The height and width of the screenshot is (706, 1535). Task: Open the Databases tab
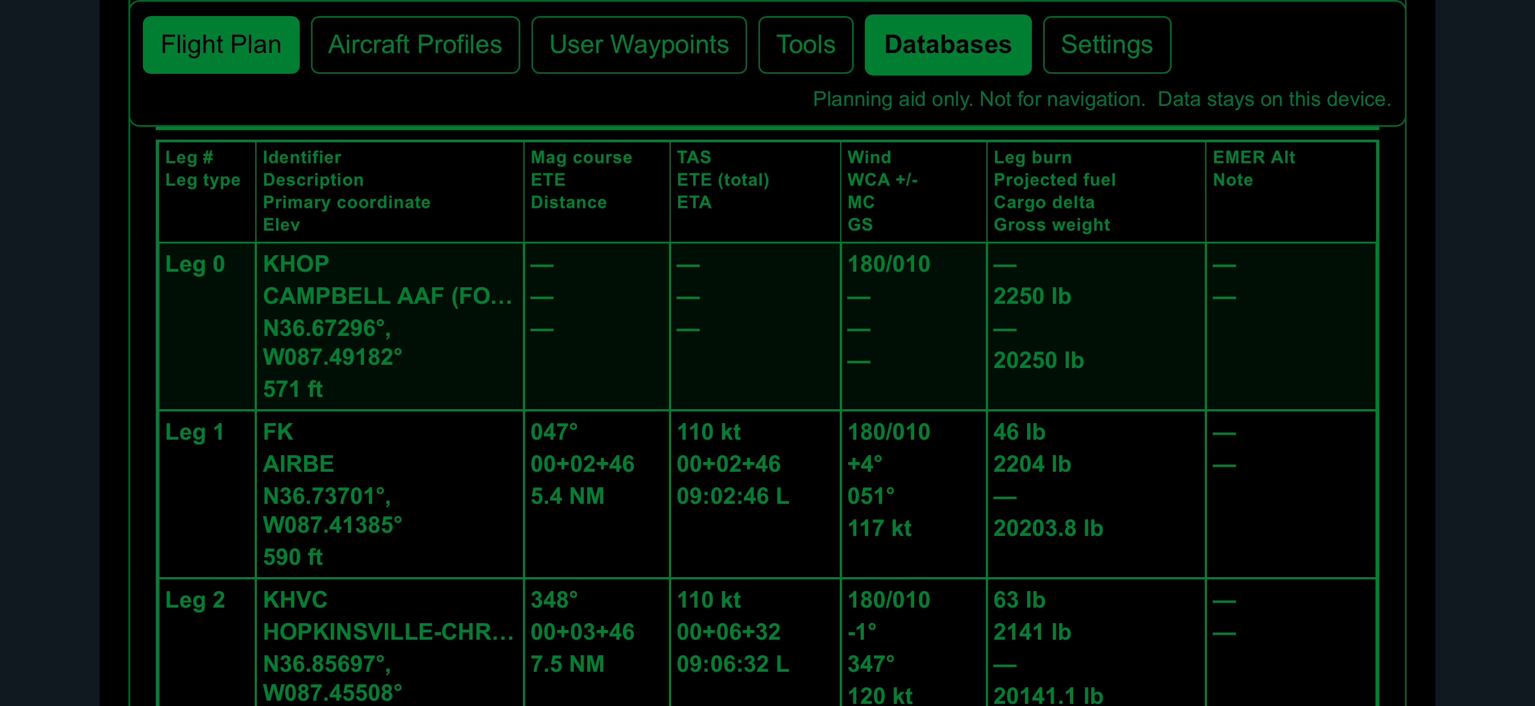click(948, 44)
